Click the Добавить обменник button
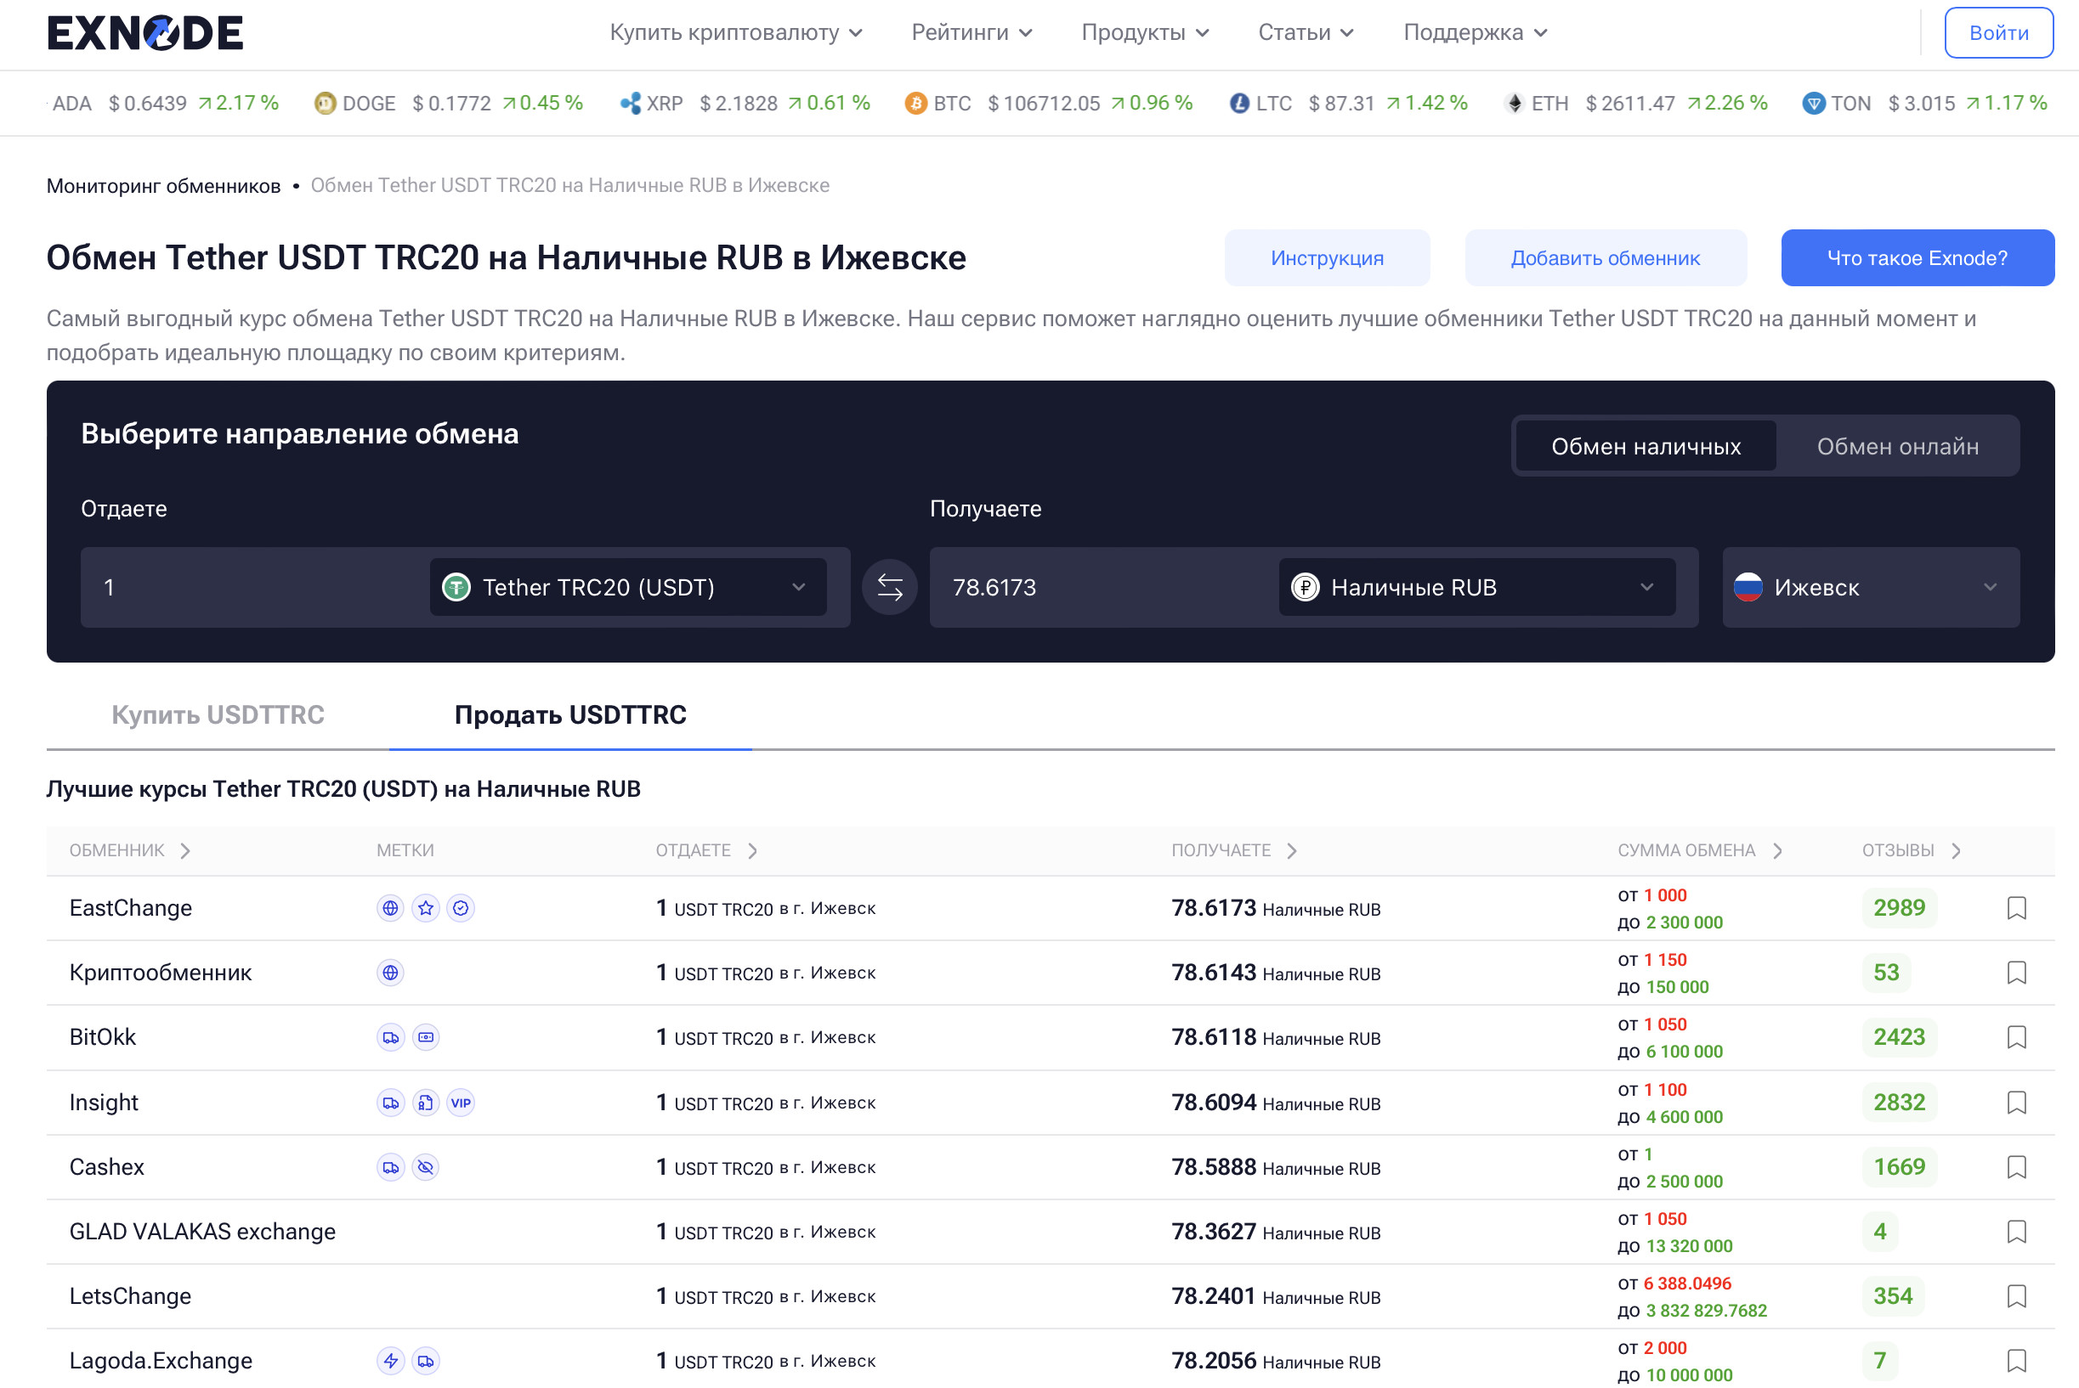 click(1605, 257)
